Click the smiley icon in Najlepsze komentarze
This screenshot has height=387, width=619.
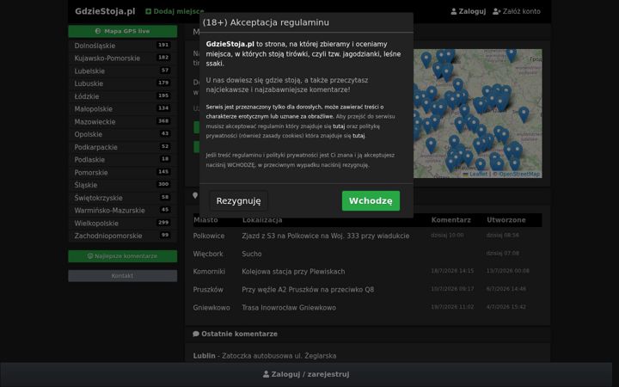click(x=90, y=256)
